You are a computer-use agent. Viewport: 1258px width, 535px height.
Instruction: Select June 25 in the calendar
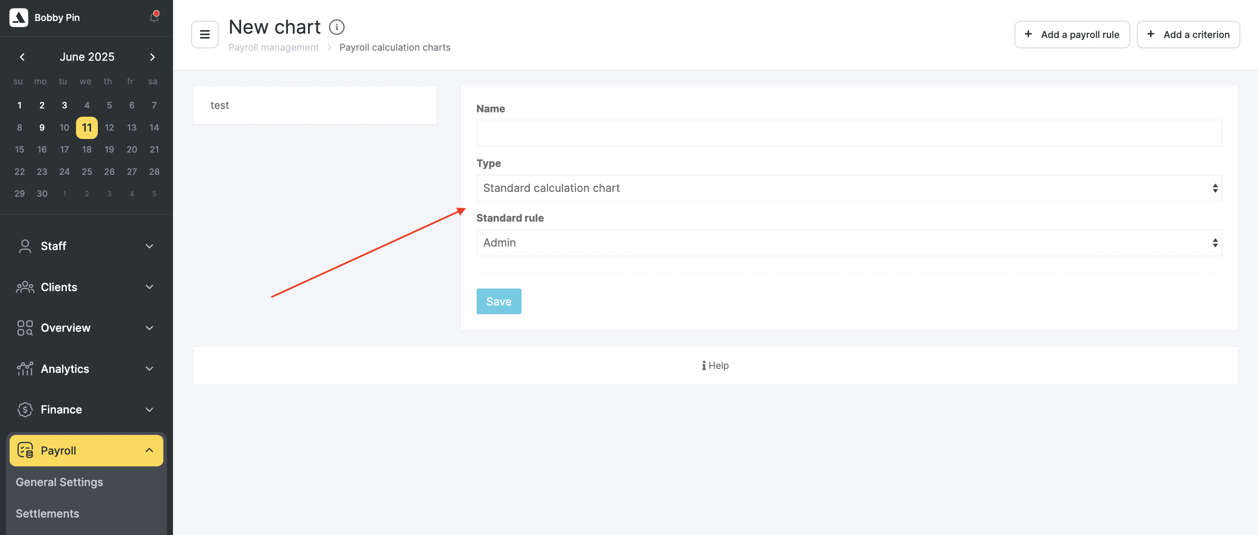pyautogui.click(x=87, y=171)
